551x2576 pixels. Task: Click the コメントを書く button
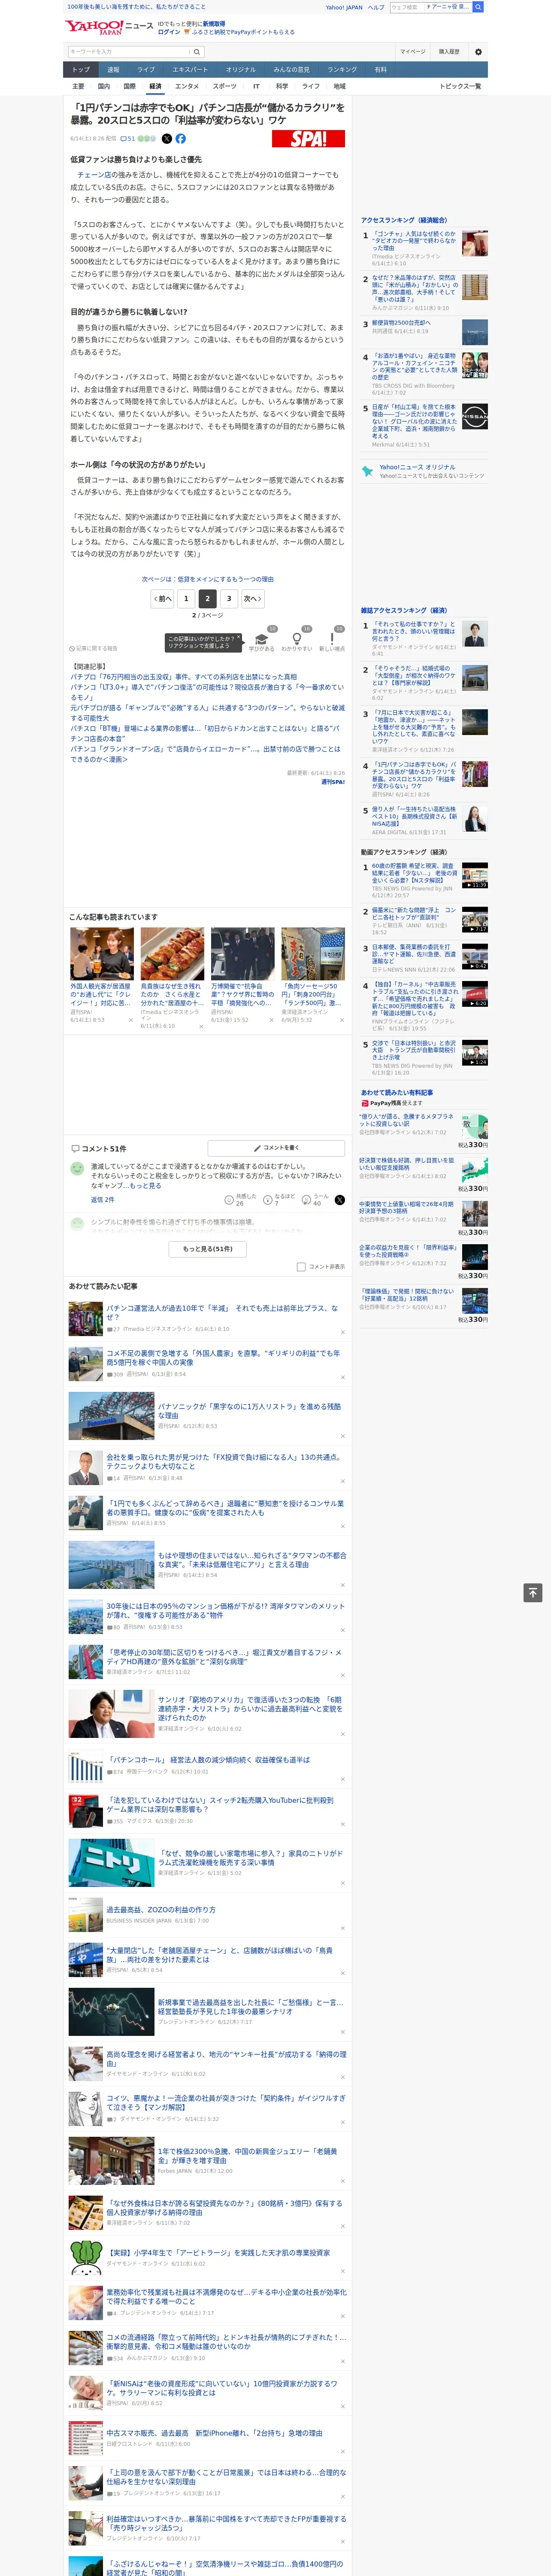click(276, 1148)
